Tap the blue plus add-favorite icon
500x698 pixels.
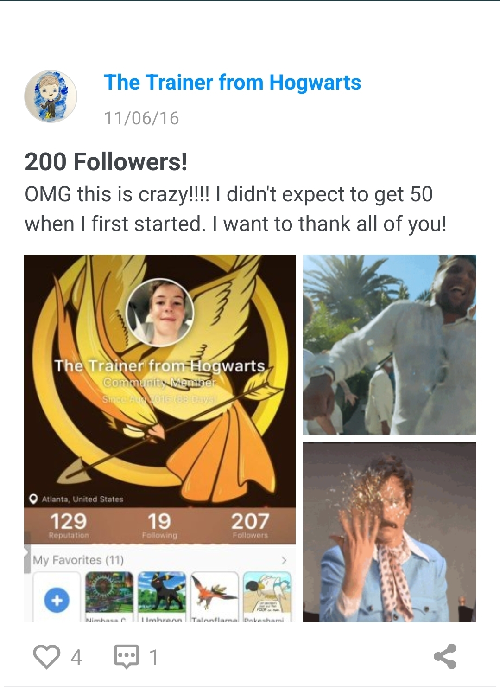57,600
